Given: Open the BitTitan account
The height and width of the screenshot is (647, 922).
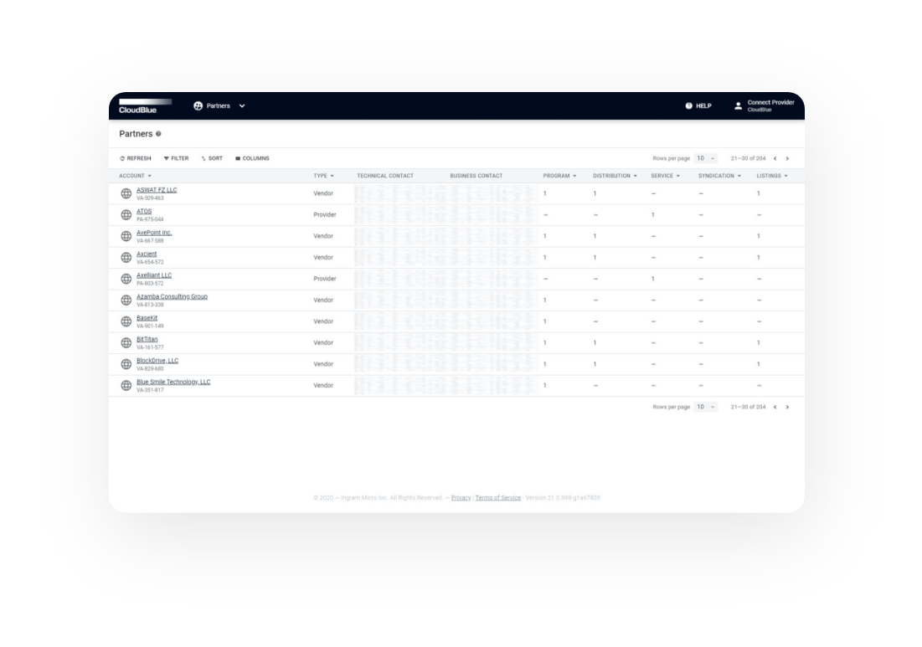Looking at the screenshot, I should (147, 340).
